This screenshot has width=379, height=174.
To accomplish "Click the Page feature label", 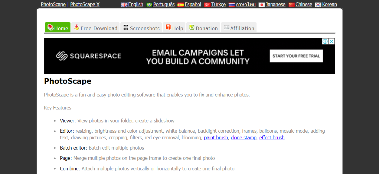I will point(66,158).
